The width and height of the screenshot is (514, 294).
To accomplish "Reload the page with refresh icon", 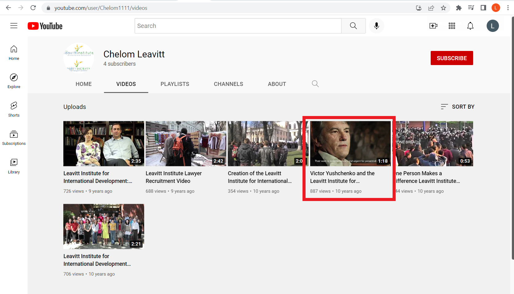I will click(x=33, y=8).
